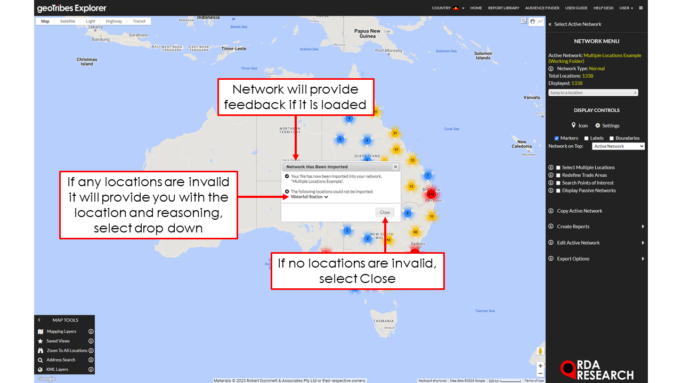Check Redefine Trade Areas

tap(558, 175)
